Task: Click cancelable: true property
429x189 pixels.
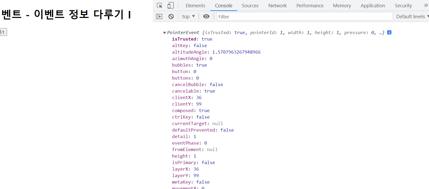Action: coord(193,91)
